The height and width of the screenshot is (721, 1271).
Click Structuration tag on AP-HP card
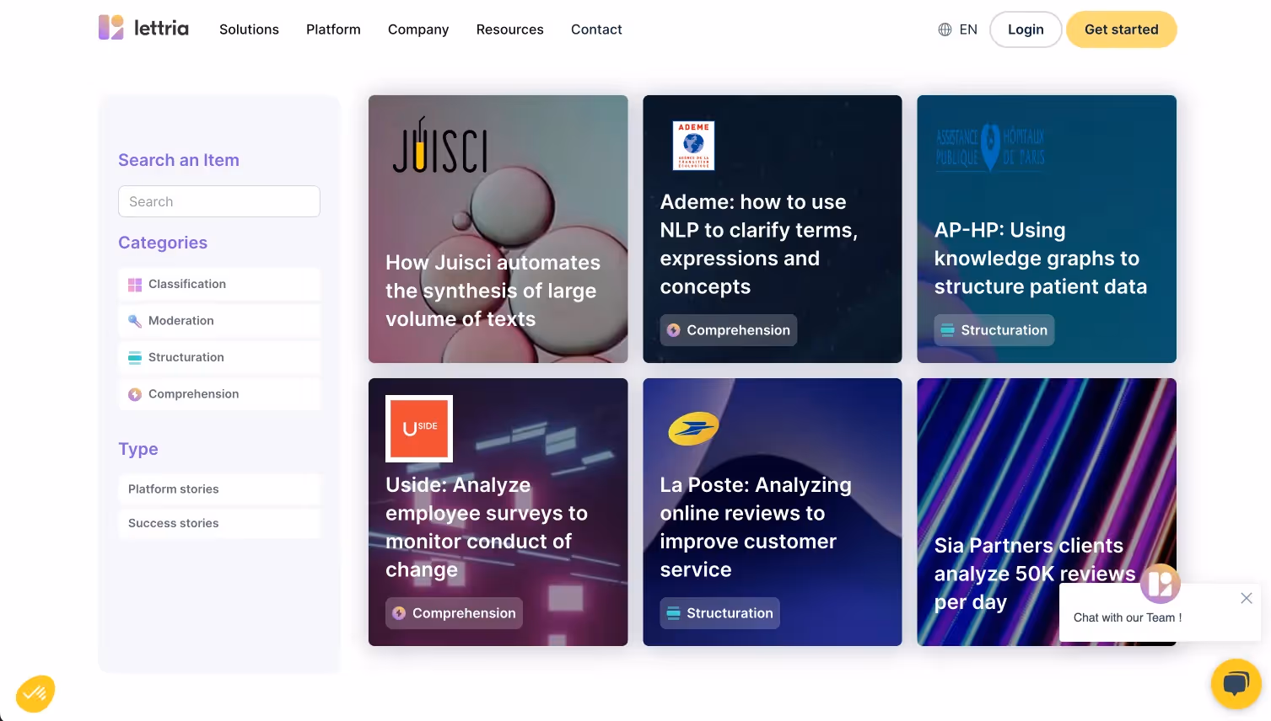(994, 330)
